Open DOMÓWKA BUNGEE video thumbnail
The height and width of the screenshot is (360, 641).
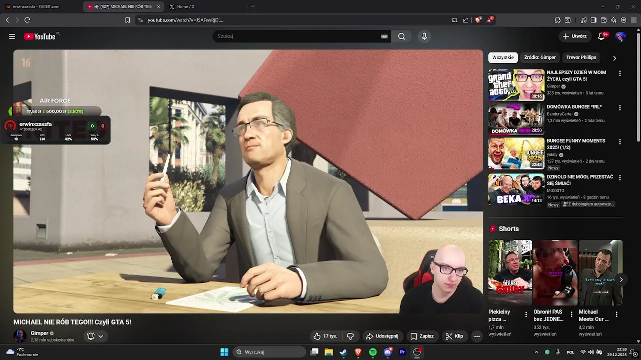516,119
